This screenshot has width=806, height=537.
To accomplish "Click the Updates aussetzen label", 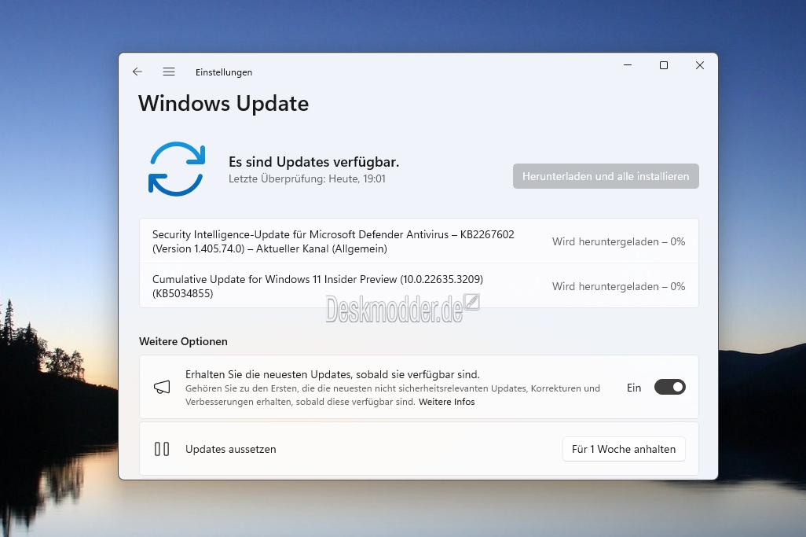I will pyautogui.click(x=231, y=449).
